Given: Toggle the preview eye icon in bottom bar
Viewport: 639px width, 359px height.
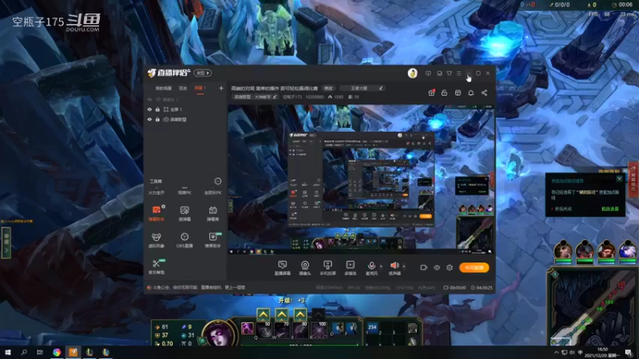Looking at the screenshot, I should pos(437,267).
